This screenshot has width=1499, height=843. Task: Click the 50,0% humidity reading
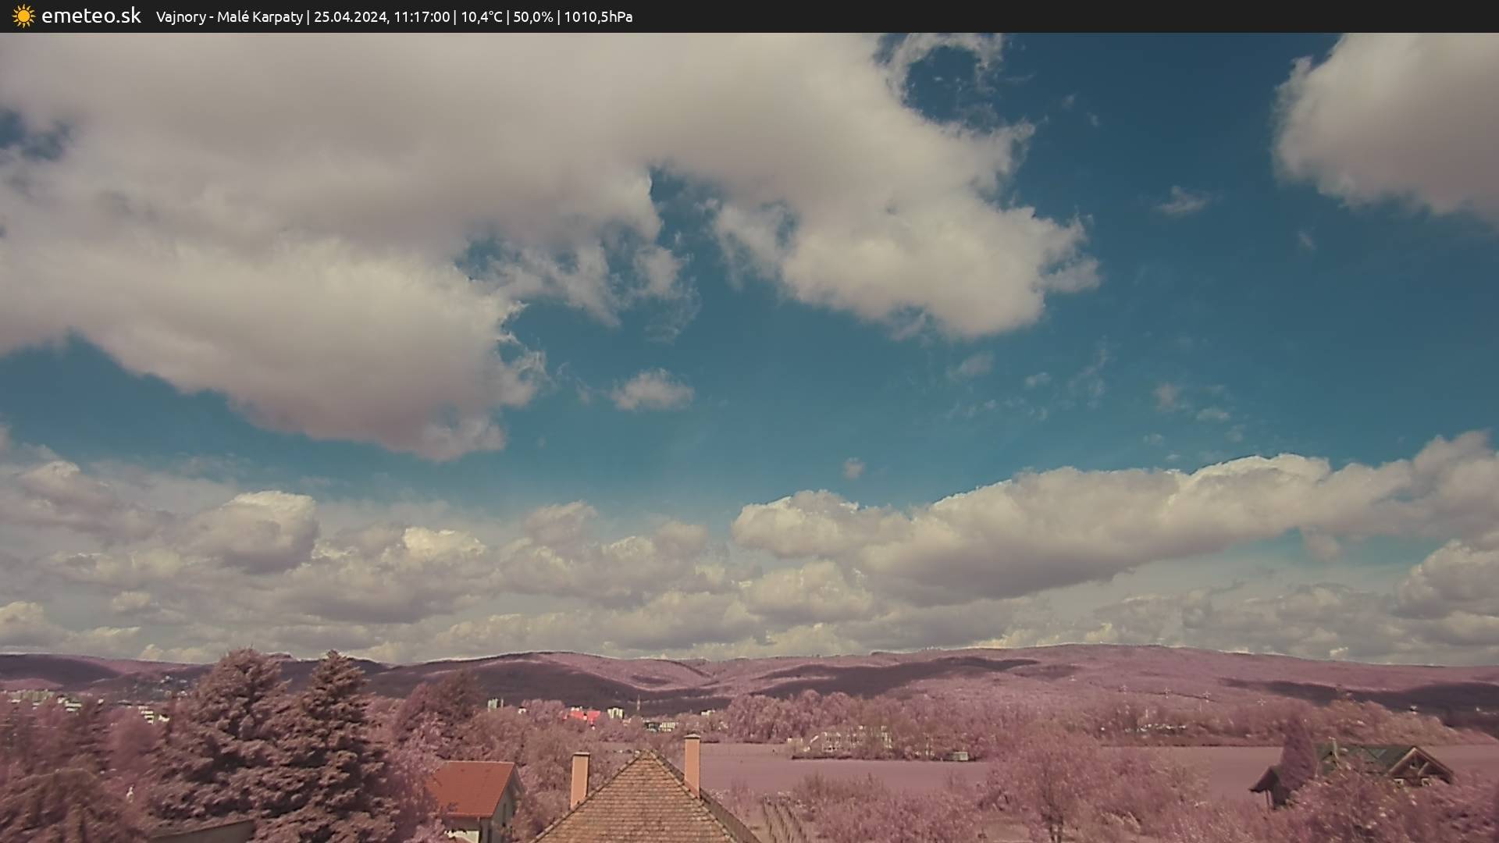(x=533, y=17)
